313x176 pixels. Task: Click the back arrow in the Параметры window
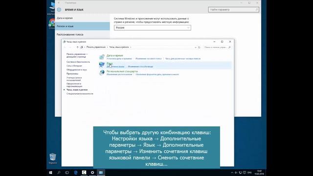59,3
